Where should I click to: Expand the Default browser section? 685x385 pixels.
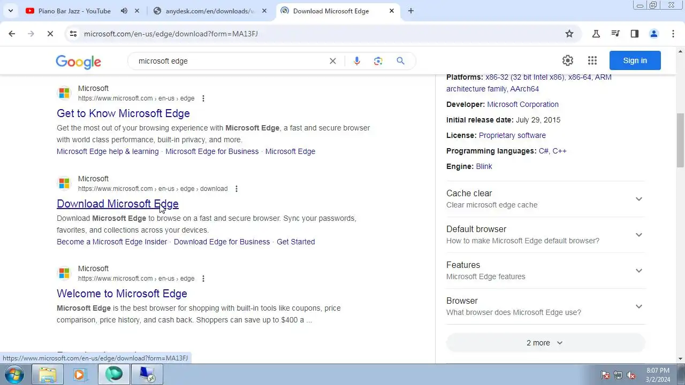546,235
